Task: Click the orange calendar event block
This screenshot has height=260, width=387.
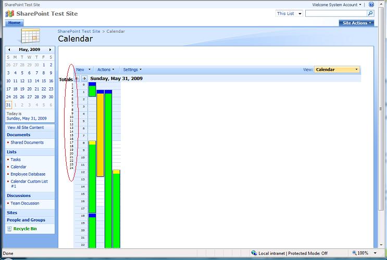Action: [100, 135]
